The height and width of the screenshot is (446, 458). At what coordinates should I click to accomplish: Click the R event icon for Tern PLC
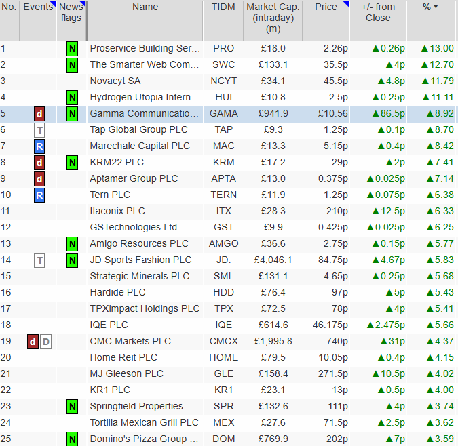tap(39, 195)
